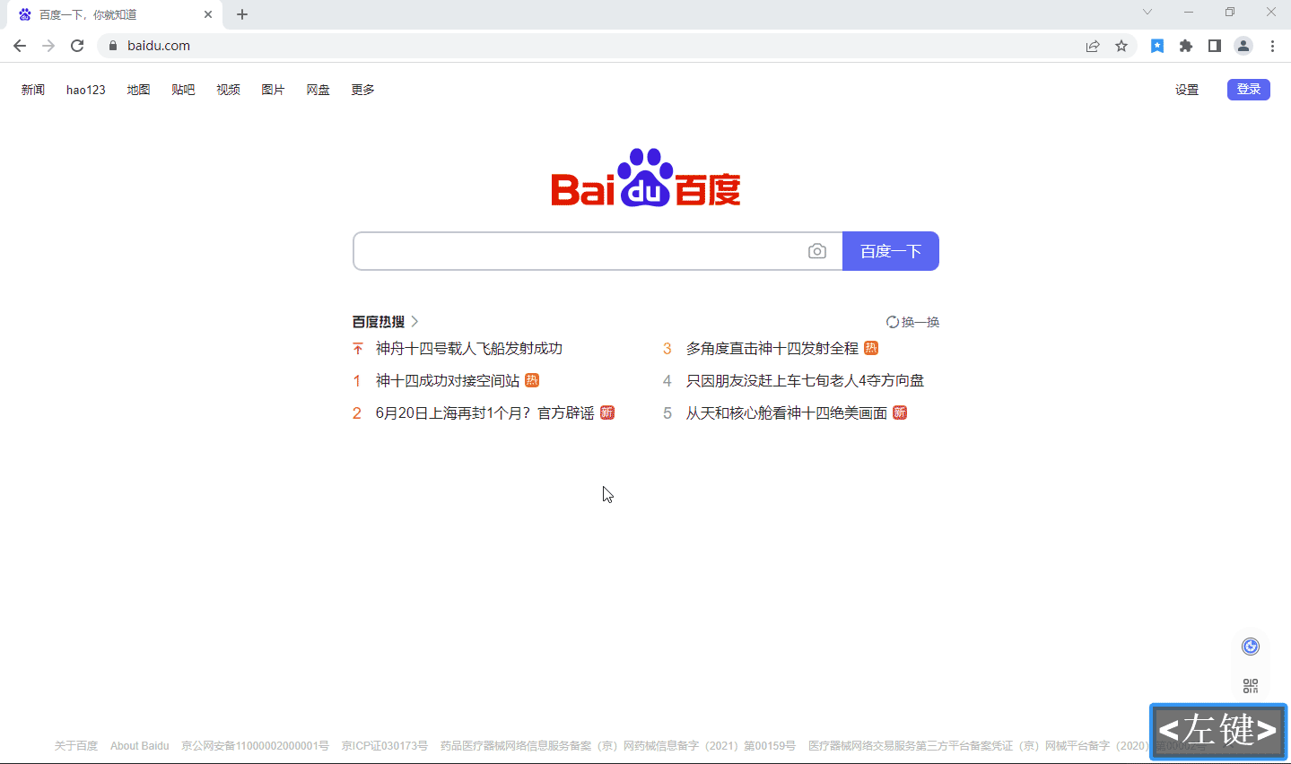This screenshot has width=1291, height=764.
Task: Click 关于百度 footer link
Action: (76, 746)
